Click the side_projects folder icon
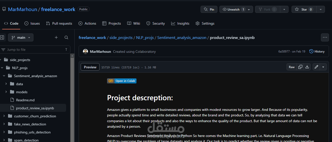The image size is (332, 142). [x=6, y=60]
